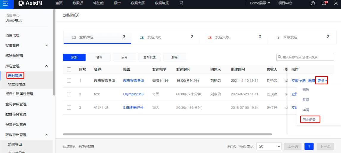Select 历史记录 from the more menu
The height and width of the screenshot is (153, 341).
(310, 120)
